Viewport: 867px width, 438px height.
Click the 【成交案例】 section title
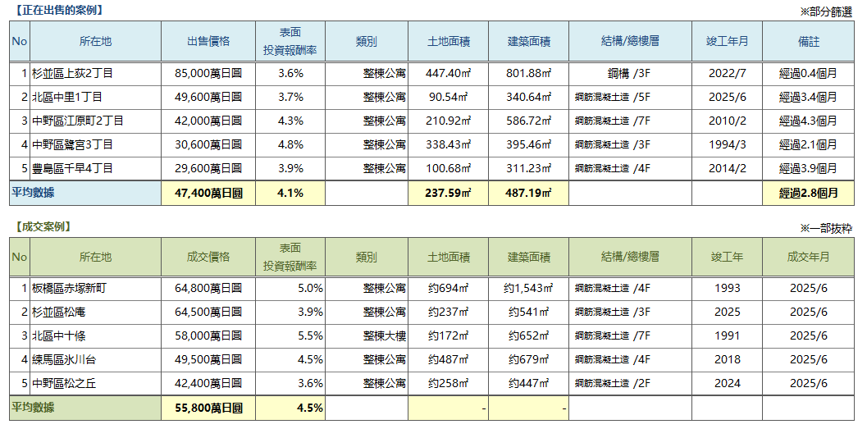[x=43, y=226]
